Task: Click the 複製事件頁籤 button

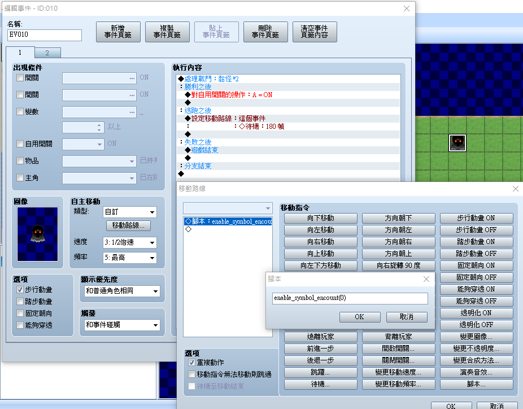Action: (x=167, y=32)
